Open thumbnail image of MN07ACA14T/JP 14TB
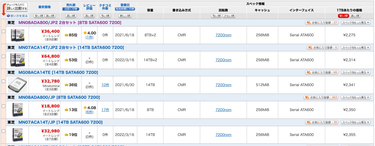This screenshot has height=146, width=375. (x=18, y=135)
